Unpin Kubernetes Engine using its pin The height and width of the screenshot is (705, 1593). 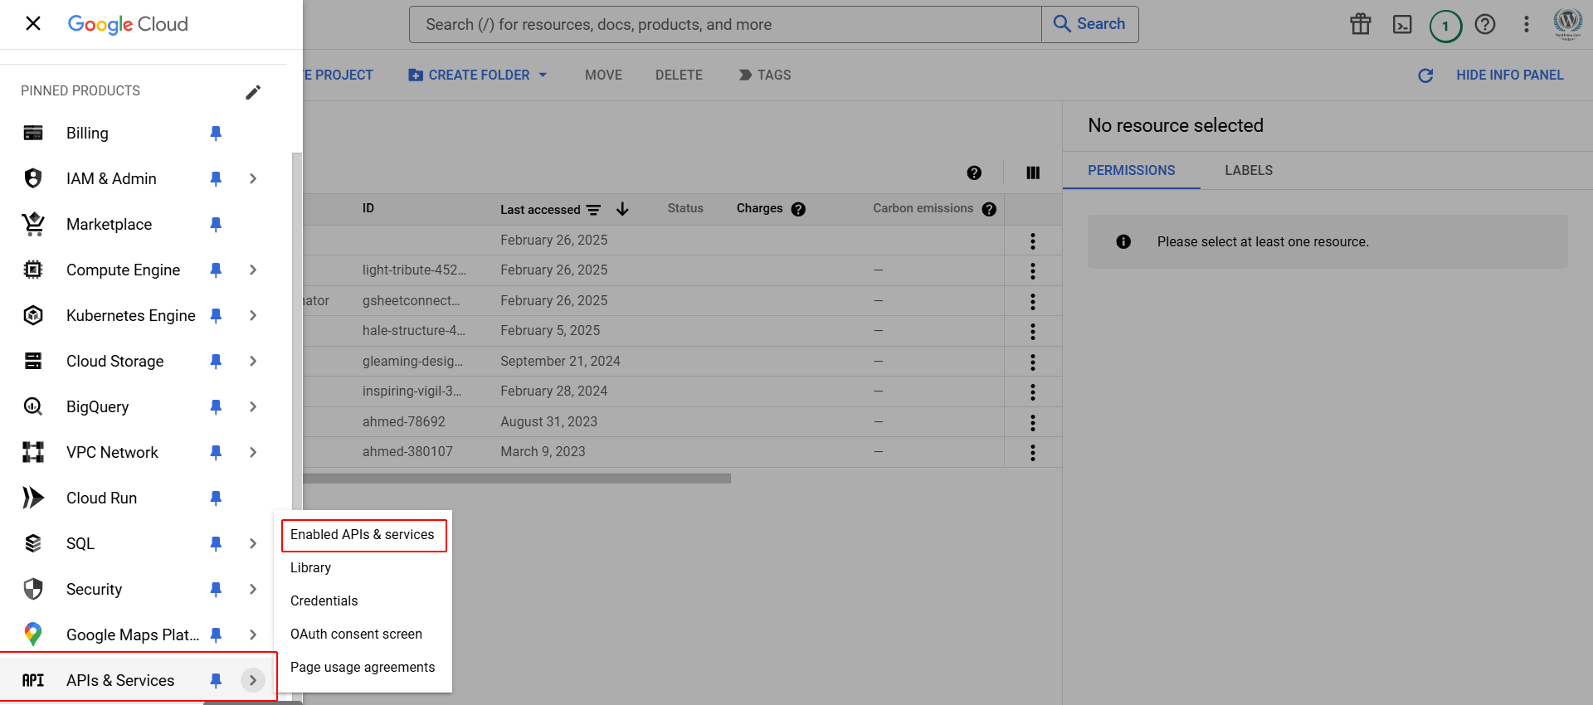(216, 315)
